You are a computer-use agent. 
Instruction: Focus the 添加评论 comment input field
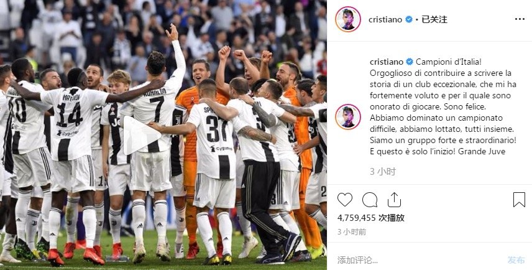(x=417, y=260)
